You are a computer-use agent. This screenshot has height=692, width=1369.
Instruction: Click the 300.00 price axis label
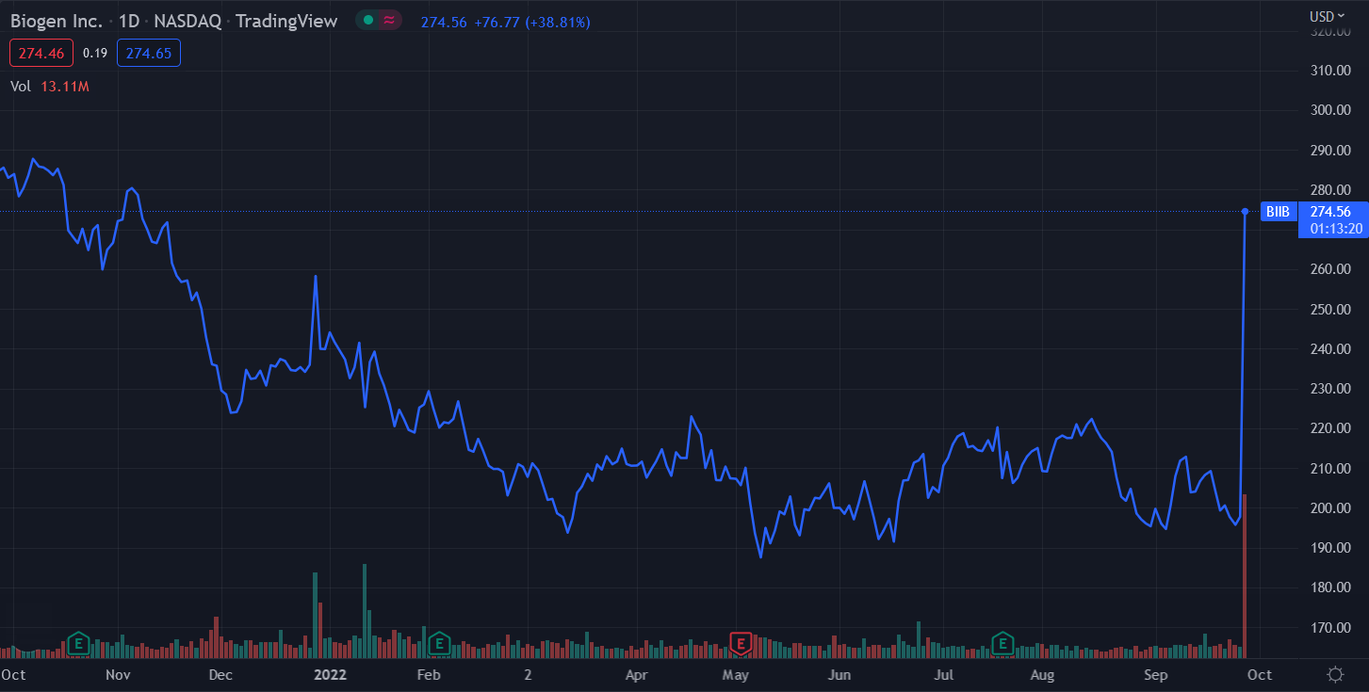1330,110
